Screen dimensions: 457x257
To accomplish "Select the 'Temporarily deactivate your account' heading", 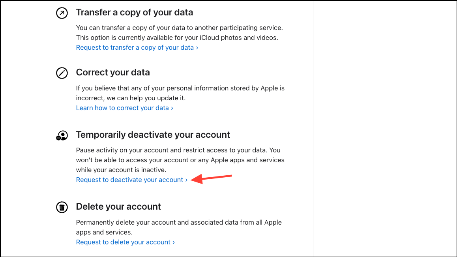I will click(153, 135).
